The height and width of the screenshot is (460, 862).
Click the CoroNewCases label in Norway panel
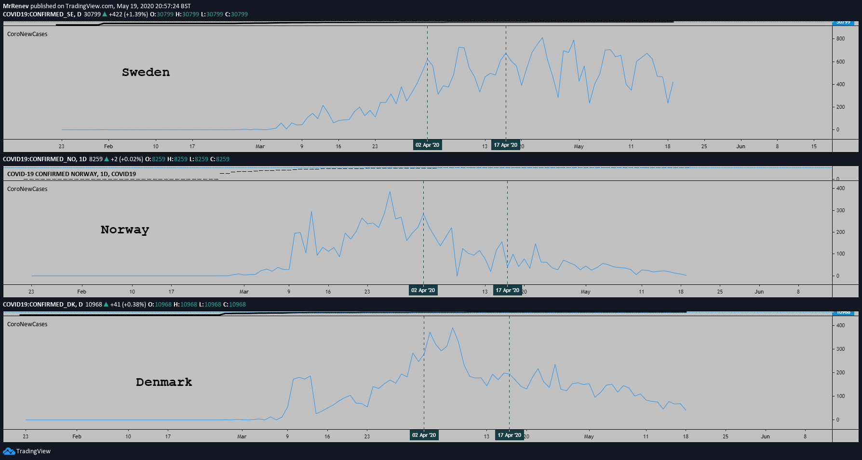[x=27, y=189]
